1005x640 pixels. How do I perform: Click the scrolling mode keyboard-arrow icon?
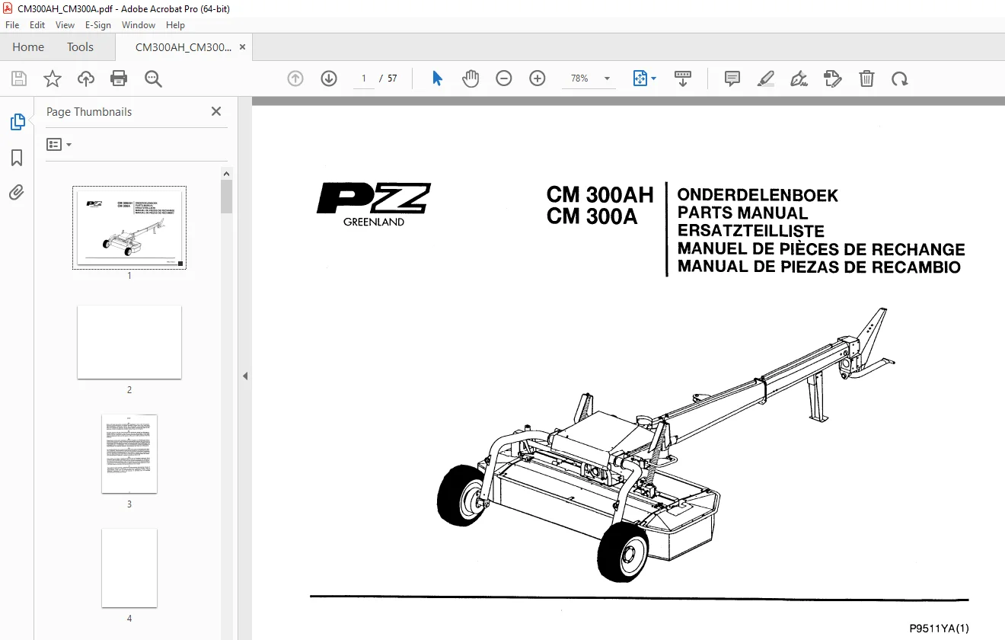[683, 78]
